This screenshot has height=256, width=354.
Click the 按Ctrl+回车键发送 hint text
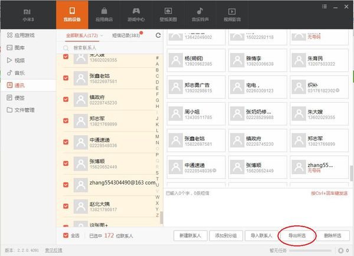coord(329,193)
